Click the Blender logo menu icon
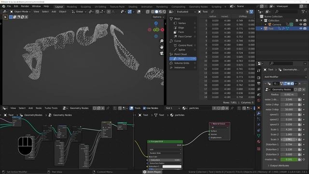The width and height of the screenshot is (309, 174). pyautogui.click(x=3, y=6)
